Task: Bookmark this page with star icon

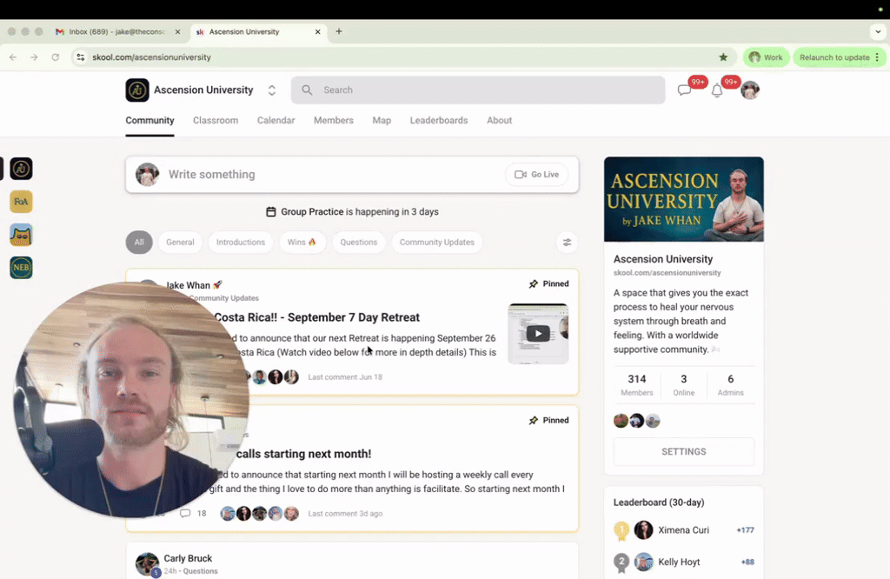Action: [723, 57]
